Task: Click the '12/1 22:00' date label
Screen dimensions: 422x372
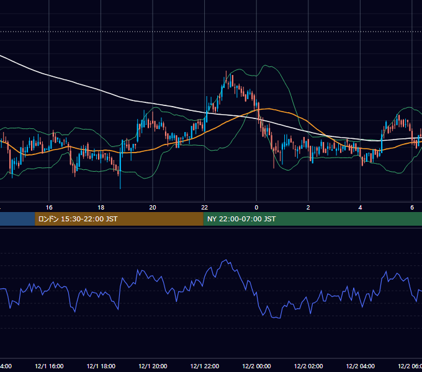Action: (205, 366)
